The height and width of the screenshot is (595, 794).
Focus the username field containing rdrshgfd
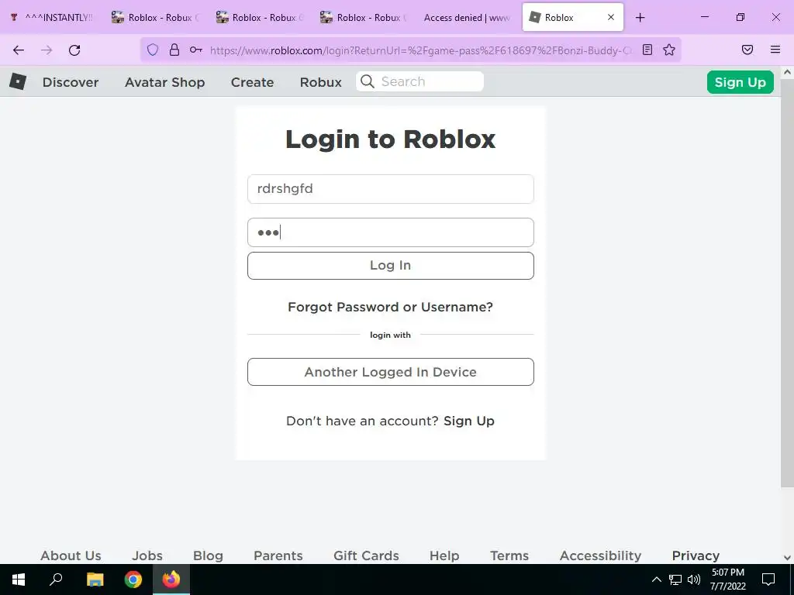(391, 189)
